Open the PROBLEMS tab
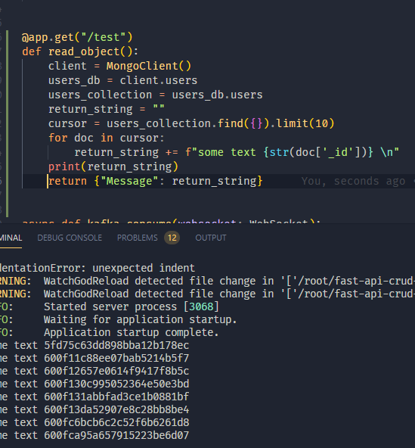Image resolution: width=415 pixels, height=448 pixels. click(x=138, y=238)
